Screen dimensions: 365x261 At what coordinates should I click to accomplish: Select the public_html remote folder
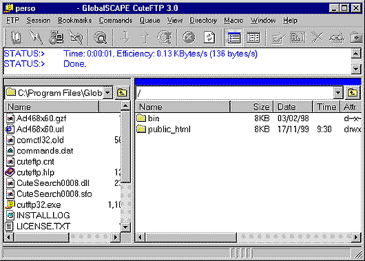coord(163,129)
